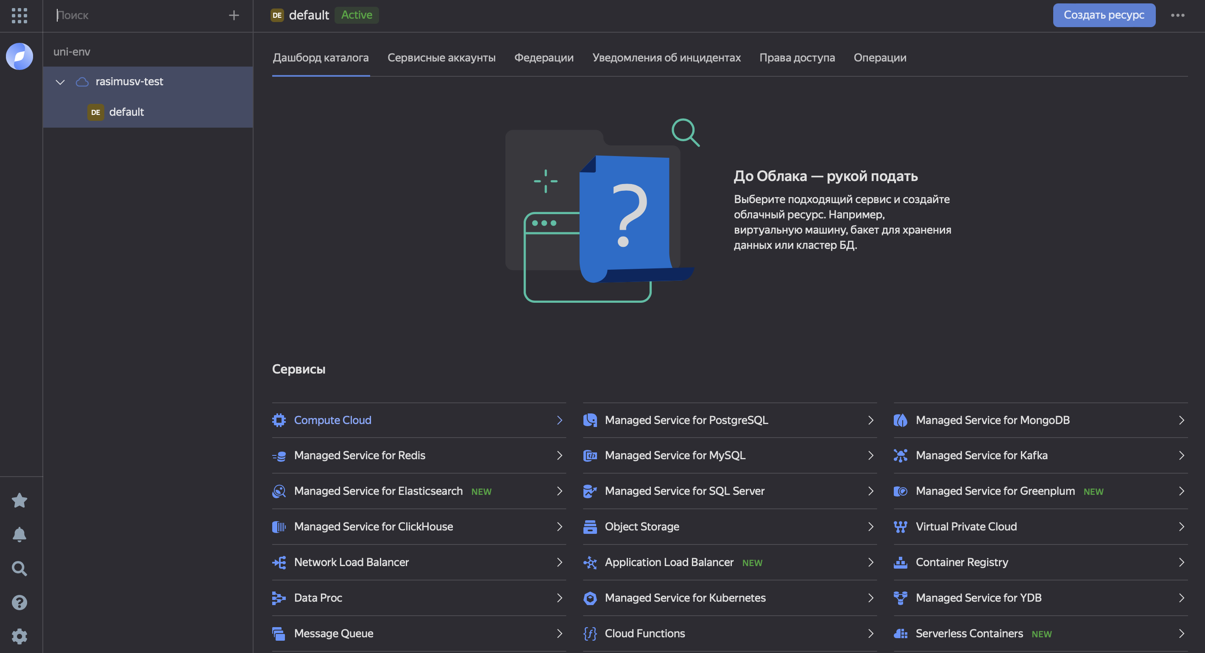Click the chevron on Cloud Functions row
Image resolution: width=1205 pixels, height=653 pixels.
[870, 633]
